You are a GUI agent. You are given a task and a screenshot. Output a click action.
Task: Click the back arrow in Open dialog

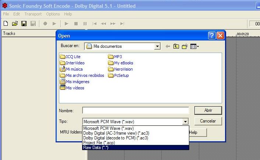coord(168,46)
